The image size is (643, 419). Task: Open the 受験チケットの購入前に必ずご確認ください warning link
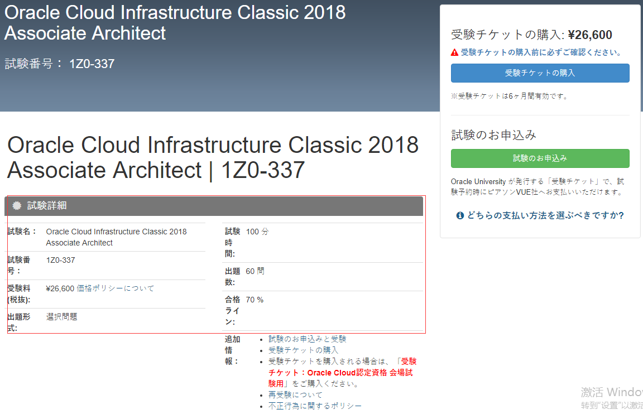point(541,52)
